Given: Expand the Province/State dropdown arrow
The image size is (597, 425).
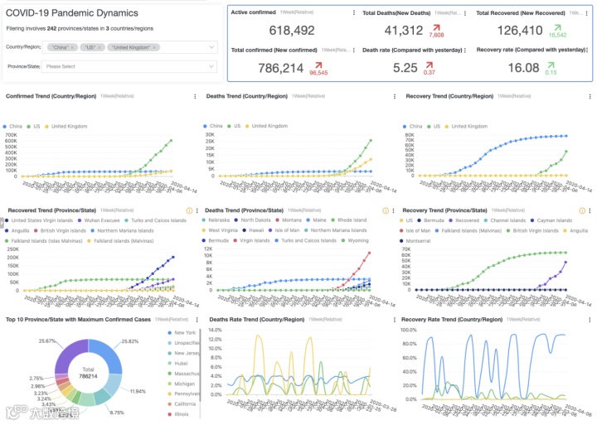Looking at the screenshot, I should [211, 66].
